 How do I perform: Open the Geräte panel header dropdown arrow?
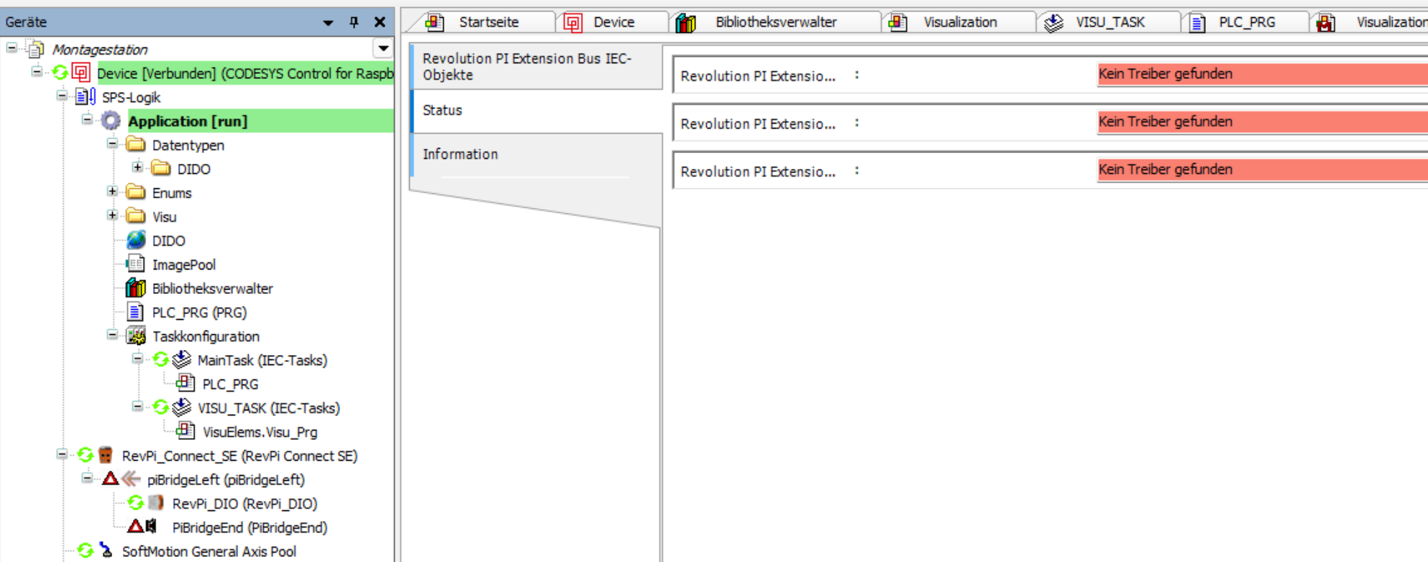tap(328, 23)
